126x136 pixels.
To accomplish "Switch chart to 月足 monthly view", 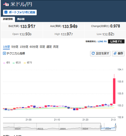I will (x=56, y=47).
